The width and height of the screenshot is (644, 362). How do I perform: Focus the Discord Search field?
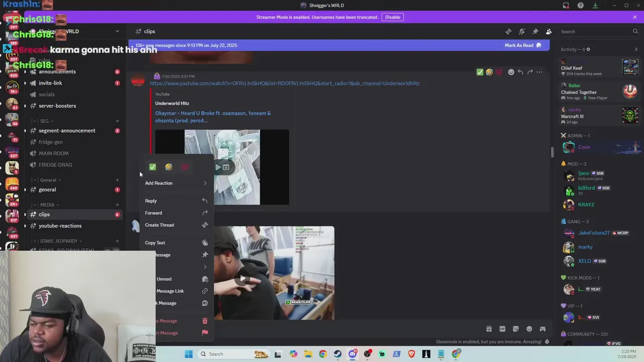pyautogui.click(x=599, y=31)
